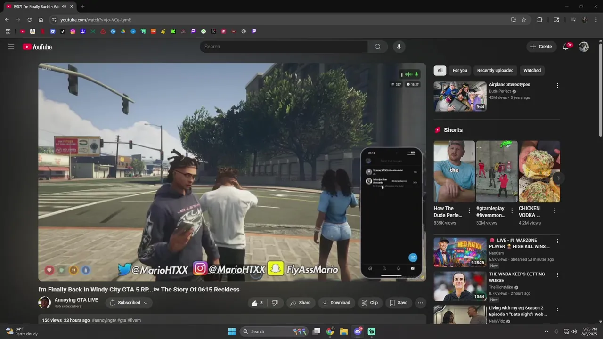The height and width of the screenshot is (339, 603).
Task: Select the For you filter chip
Action: click(x=460, y=70)
